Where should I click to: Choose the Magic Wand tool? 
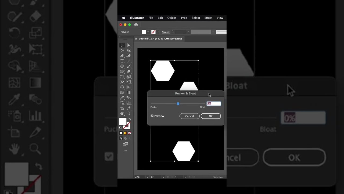pyautogui.click(x=122, y=51)
